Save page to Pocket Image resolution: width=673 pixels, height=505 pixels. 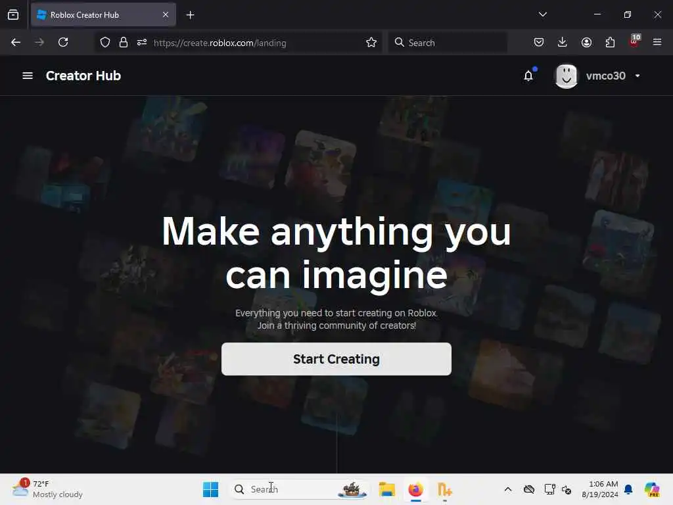[539, 43]
